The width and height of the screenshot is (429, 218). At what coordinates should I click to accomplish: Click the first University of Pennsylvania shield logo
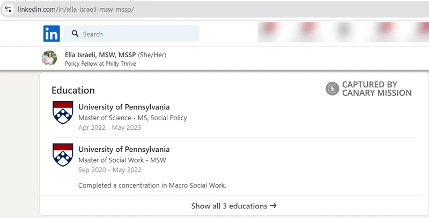(x=63, y=112)
